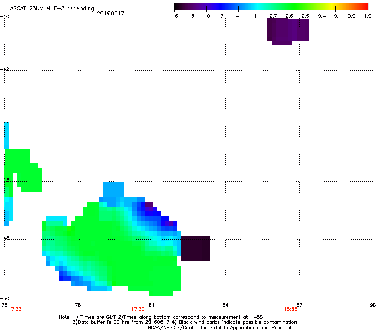Click the dark purple data patch near 86E

(x=288, y=32)
